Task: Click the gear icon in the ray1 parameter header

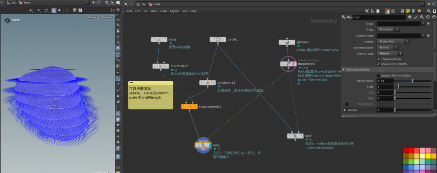Action: click(x=410, y=17)
